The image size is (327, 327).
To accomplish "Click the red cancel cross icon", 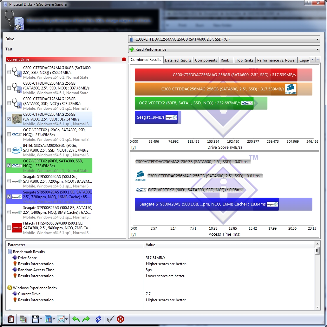I will (x=121, y=319).
